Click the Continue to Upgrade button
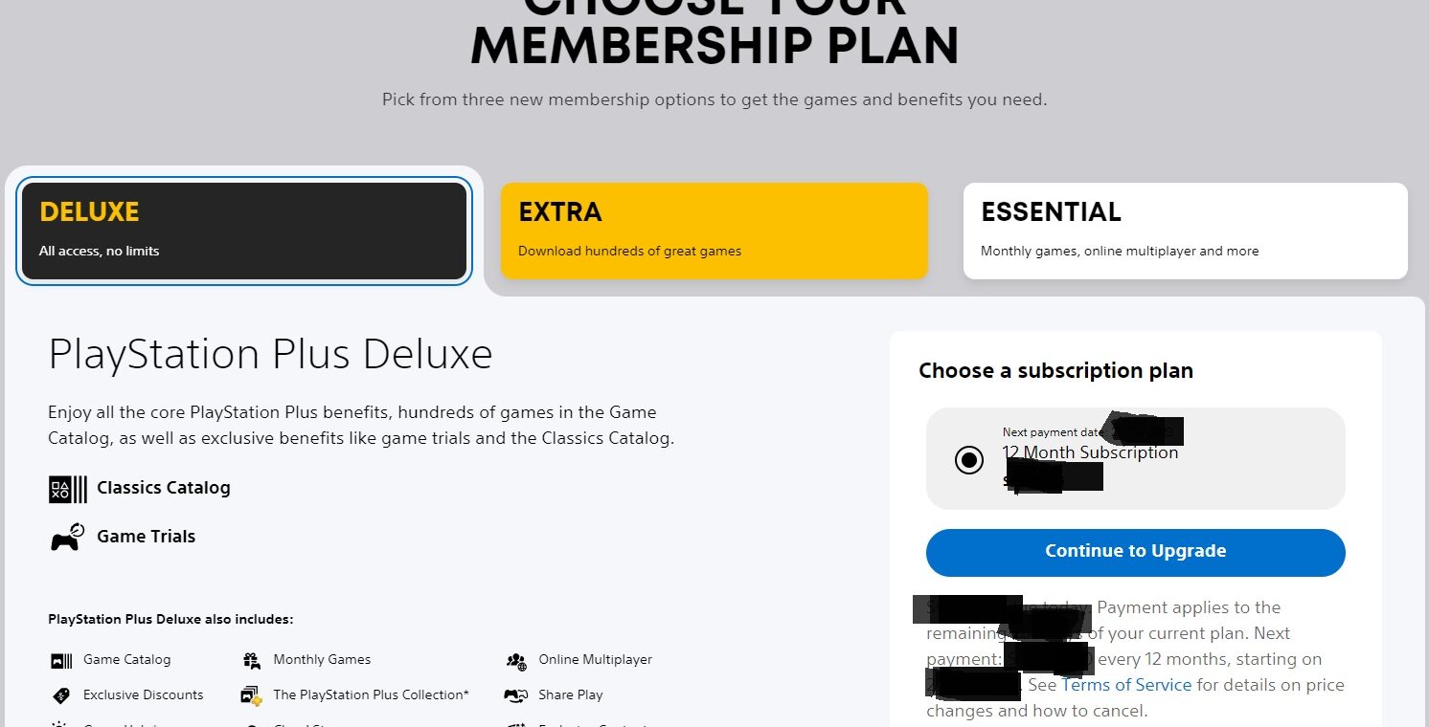The image size is (1429, 727). 1136,552
